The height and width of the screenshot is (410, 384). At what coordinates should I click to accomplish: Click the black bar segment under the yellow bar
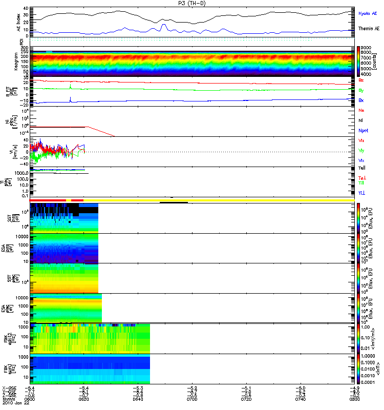(x=174, y=202)
